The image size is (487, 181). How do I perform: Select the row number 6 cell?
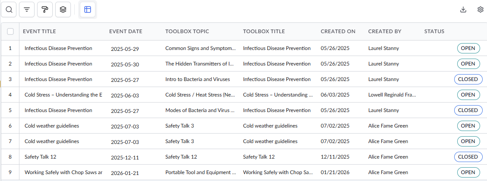(10, 126)
